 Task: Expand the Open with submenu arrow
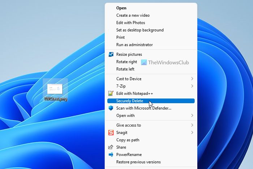tap(192, 115)
